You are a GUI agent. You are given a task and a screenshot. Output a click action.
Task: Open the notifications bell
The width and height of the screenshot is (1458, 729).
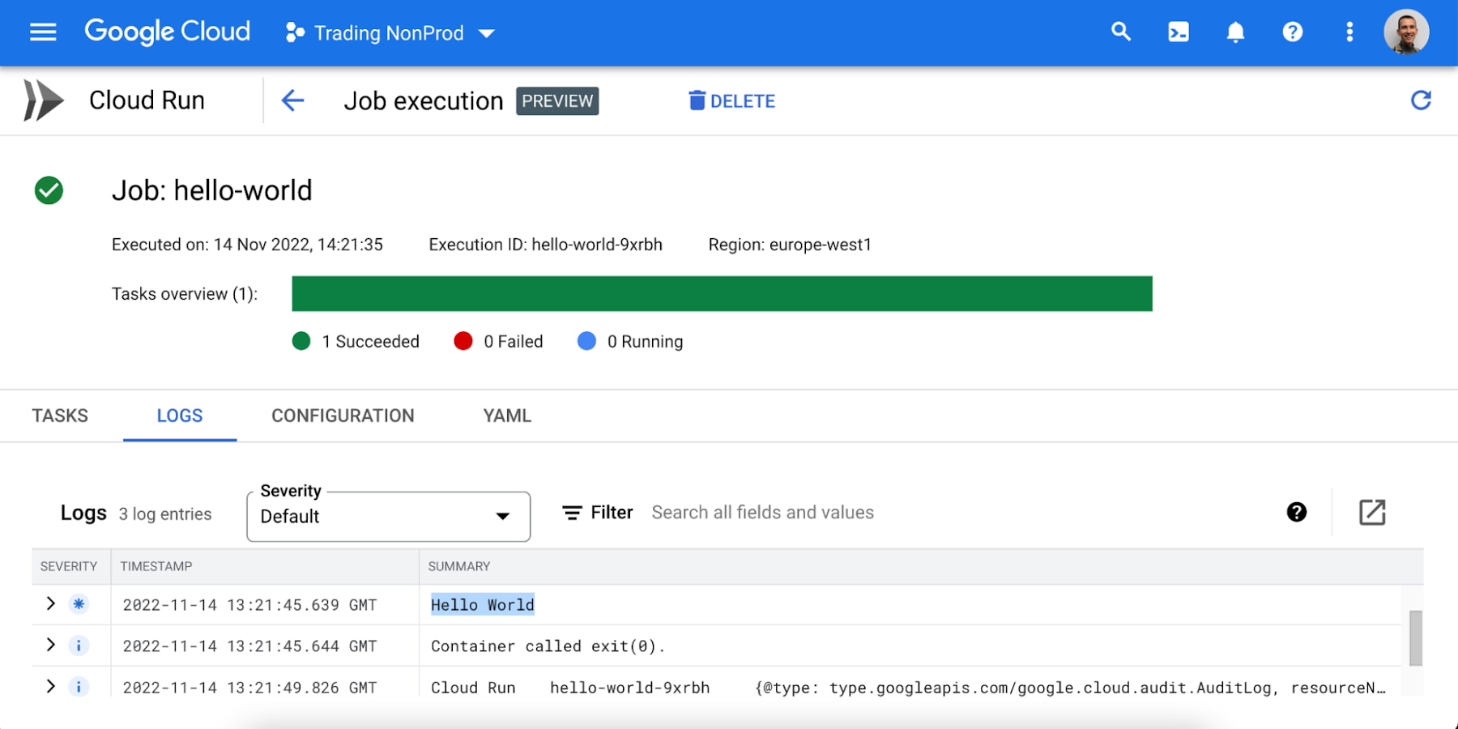point(1235,32)
